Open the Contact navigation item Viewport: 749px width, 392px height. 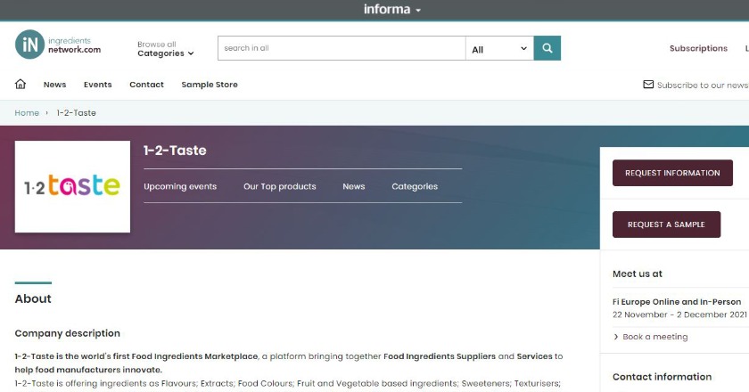tap(146, 85)
